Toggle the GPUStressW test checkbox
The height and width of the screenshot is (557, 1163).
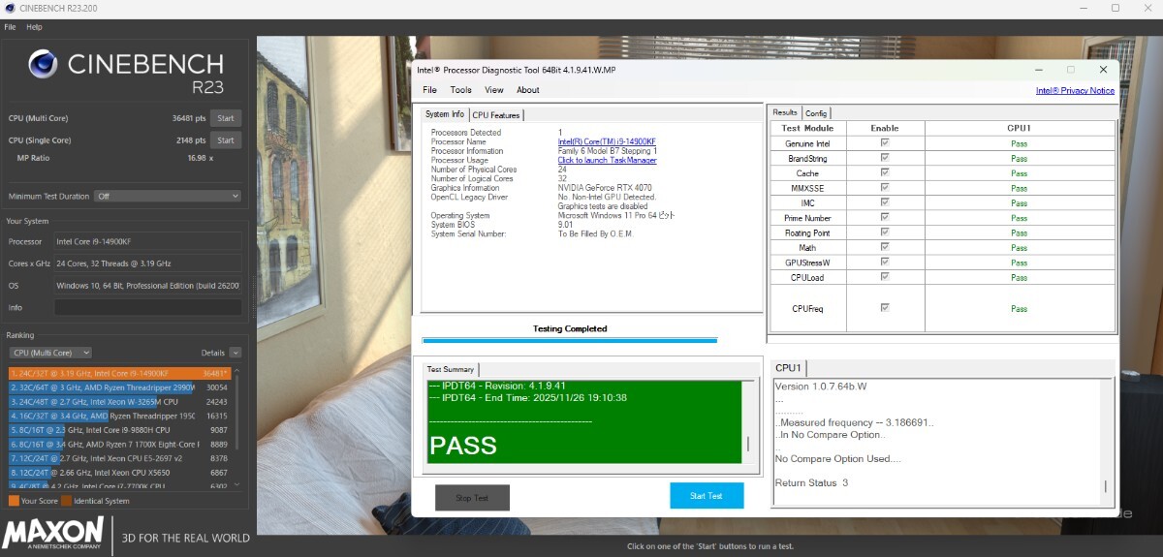click(884, 262)
